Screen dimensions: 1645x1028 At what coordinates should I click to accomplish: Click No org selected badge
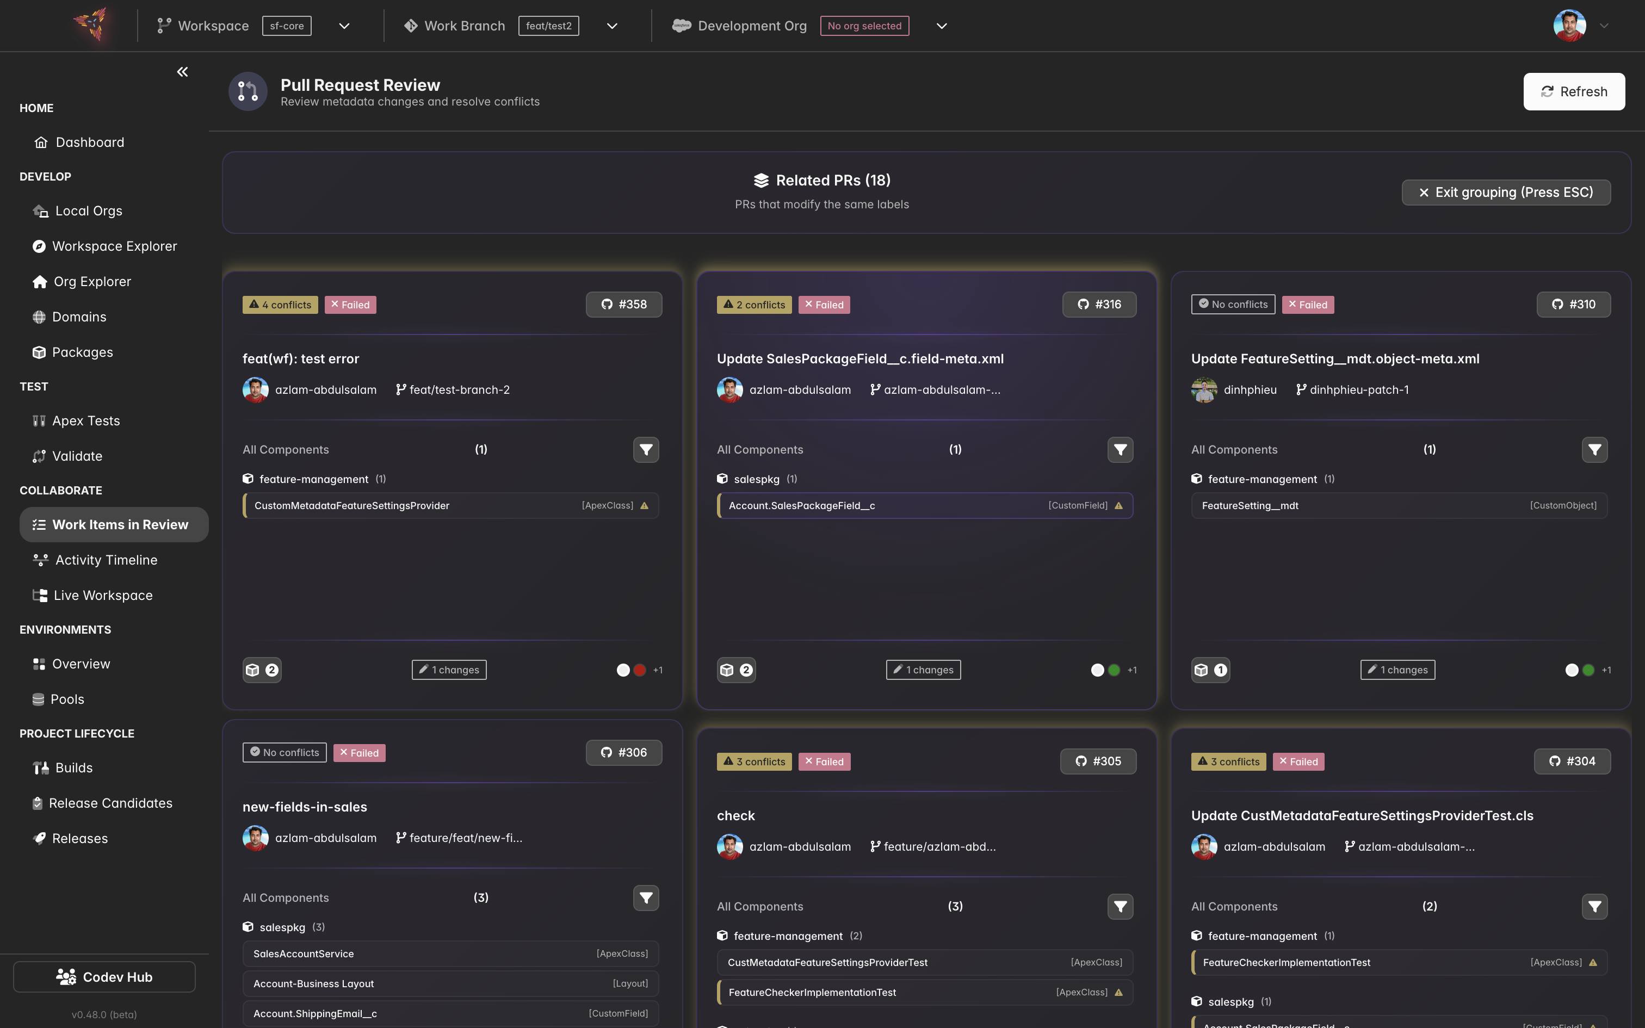tap(864, 26)
